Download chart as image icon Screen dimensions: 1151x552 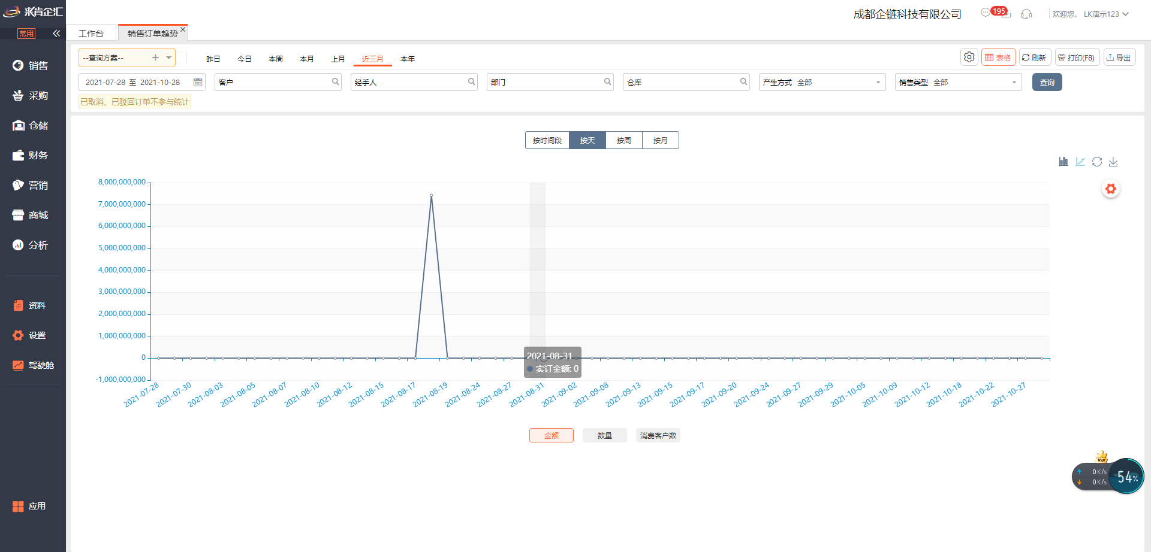point(1113,162)
